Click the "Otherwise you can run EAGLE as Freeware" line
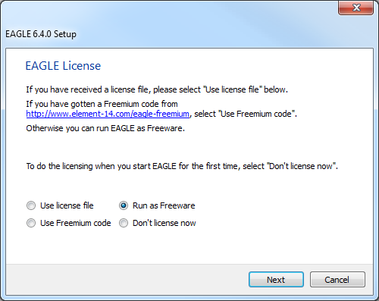Image resolution: width=379 pixels, height=301 pixels. pyautogui.click(x=105, y=128)
